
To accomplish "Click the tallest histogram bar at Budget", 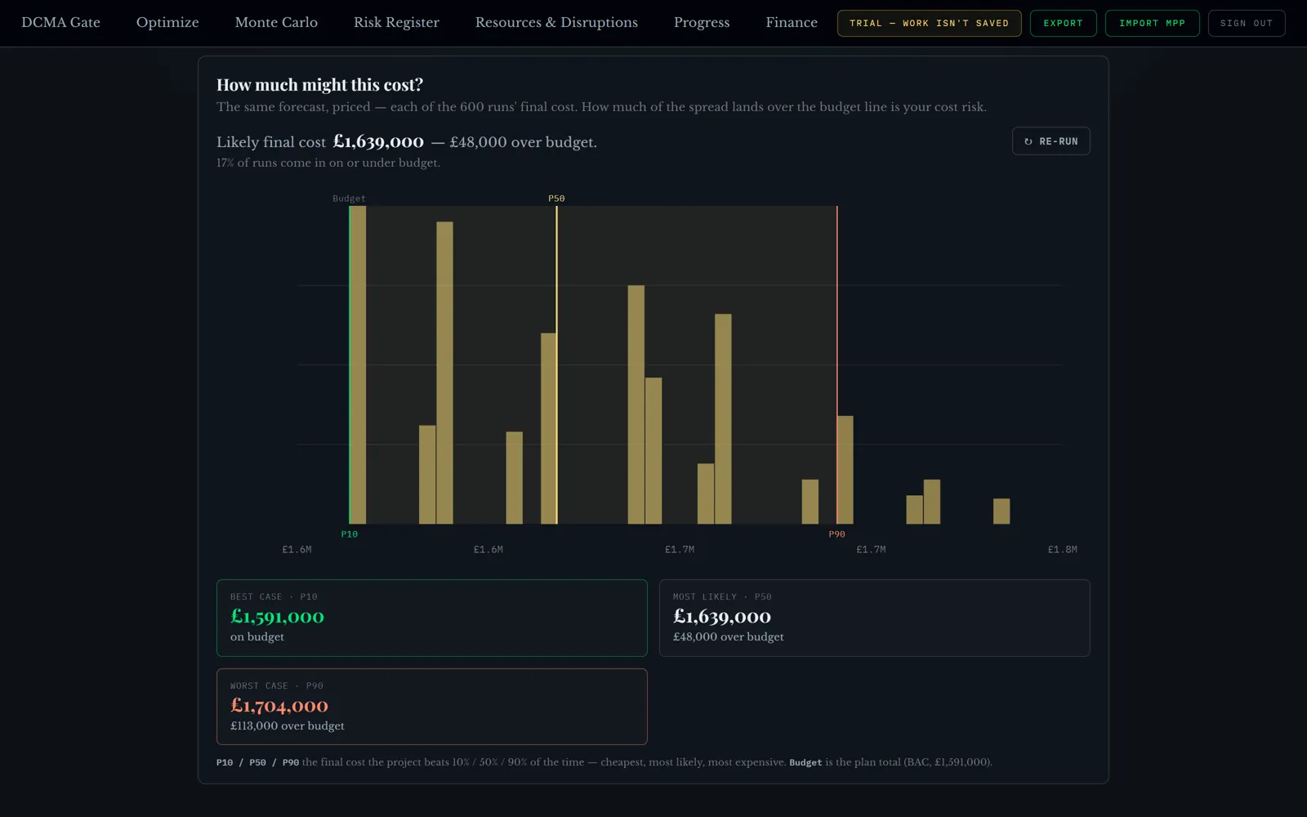I will coord(358,364).
